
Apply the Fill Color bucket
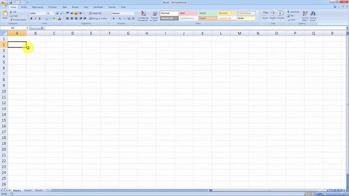(53, 19)
